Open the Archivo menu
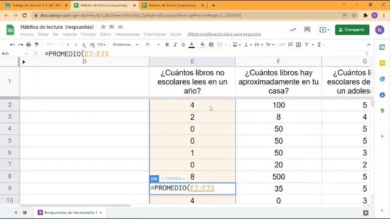The width and height of the screenshot is (390, 219). coord(27,34)
